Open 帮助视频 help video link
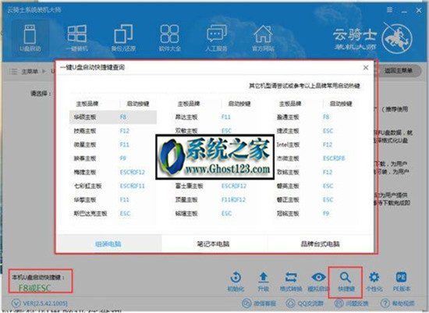Viewport: 429px width, 313px height. [398, 304]
